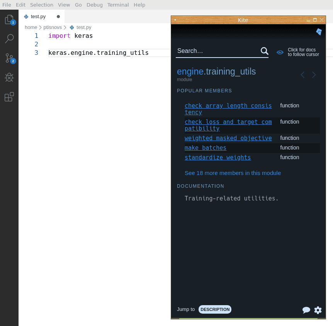Click the DOCUMENTATION heading
333x326 pixels.
tap(200, 186)
